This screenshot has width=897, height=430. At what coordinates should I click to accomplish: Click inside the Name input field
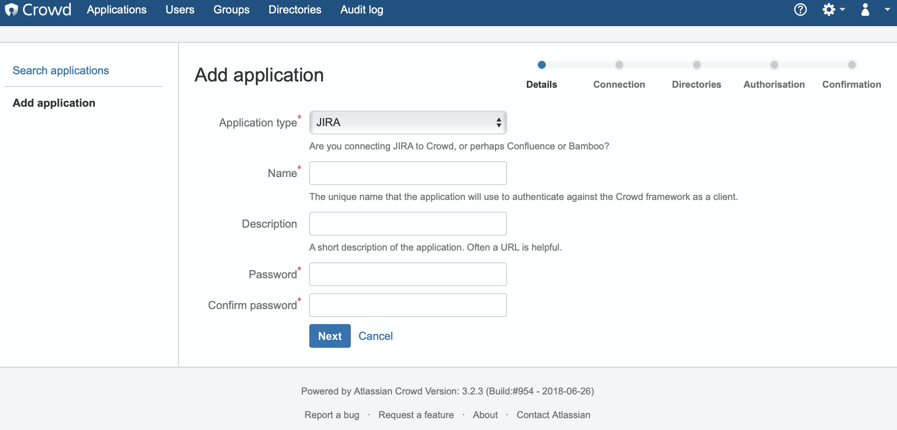point(407,173)
